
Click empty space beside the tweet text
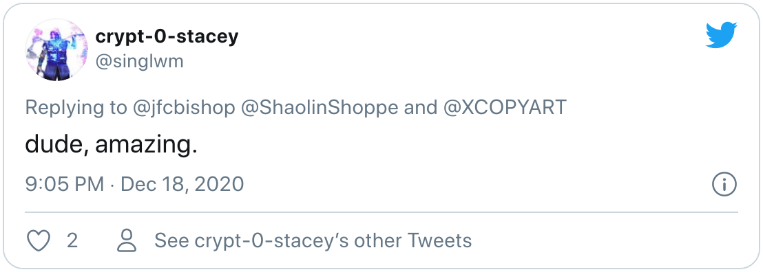(x=438, y=145)
